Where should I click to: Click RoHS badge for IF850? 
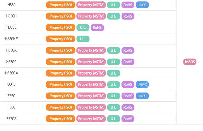128,96
